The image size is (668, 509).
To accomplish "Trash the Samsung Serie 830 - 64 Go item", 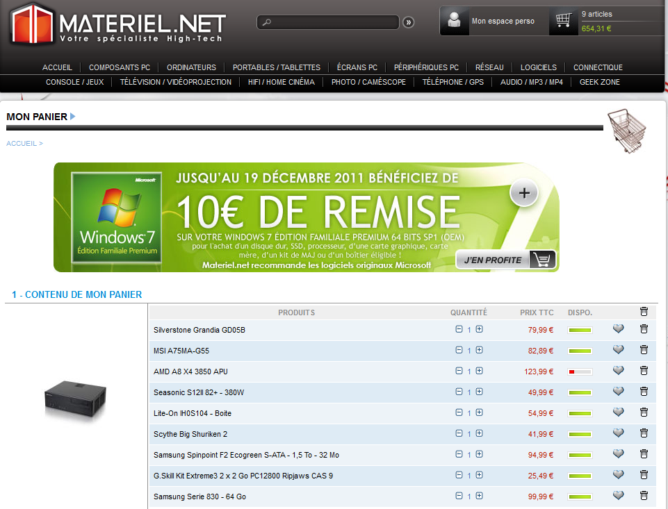I will 644,496.
